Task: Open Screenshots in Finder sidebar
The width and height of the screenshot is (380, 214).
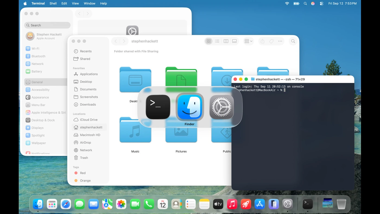Action: [89, 97]
